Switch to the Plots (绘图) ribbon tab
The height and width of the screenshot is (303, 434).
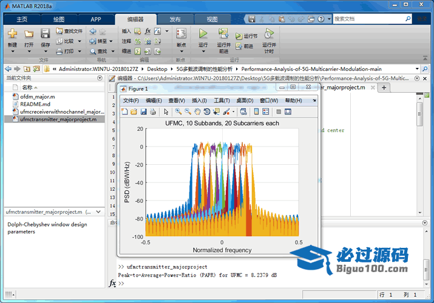click(59, 19)
